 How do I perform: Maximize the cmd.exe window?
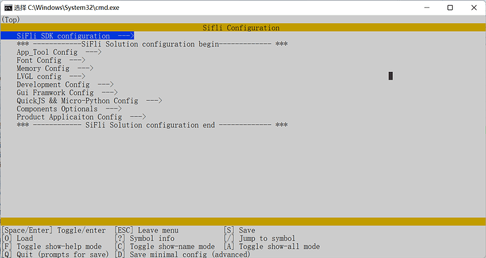click(450, 8)
